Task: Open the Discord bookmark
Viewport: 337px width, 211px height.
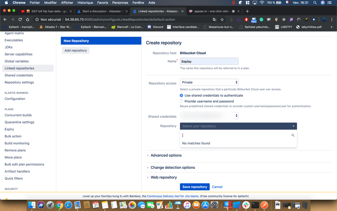Action: (x=155, y=27)
